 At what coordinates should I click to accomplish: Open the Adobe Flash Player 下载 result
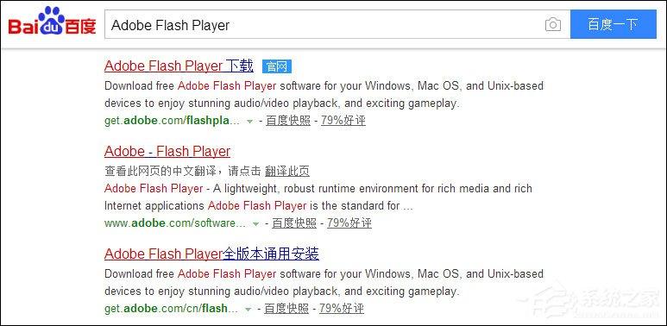179,66
